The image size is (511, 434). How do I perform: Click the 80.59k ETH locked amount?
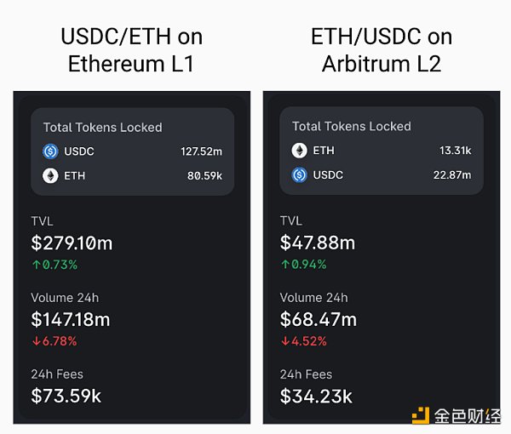point(204,176)
